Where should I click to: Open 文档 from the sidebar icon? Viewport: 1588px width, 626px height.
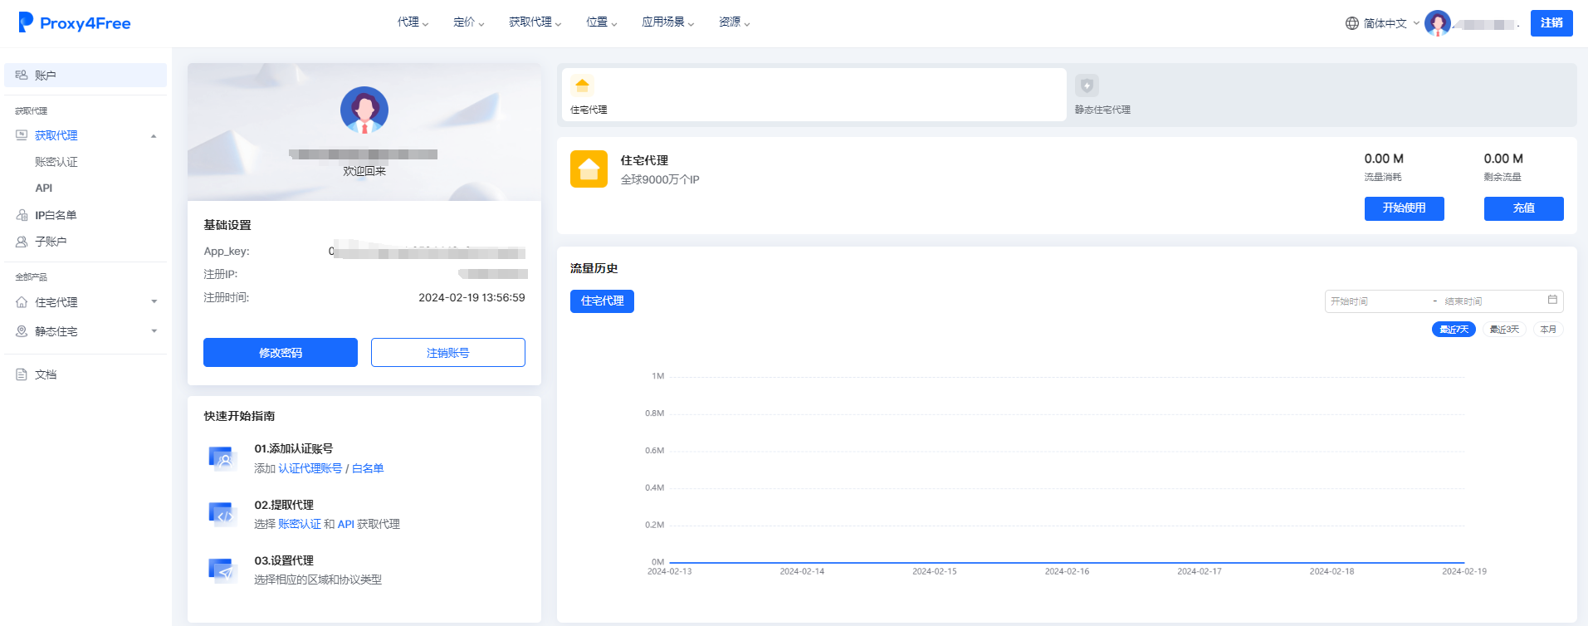click(x=22, y=374)
